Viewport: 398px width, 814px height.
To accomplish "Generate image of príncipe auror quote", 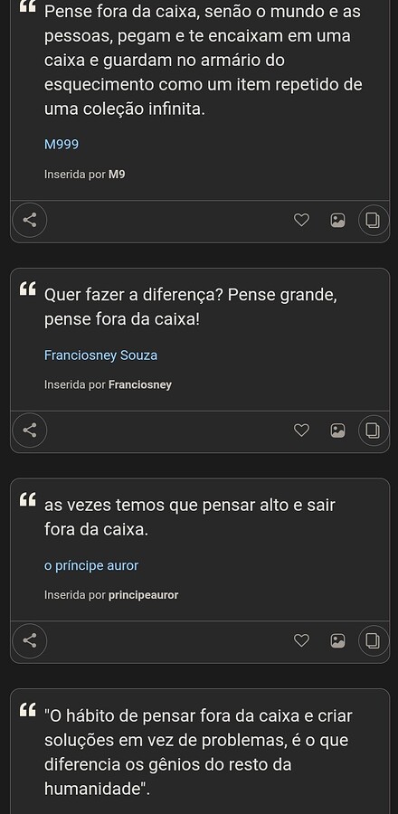I will [x=337, y=640].
